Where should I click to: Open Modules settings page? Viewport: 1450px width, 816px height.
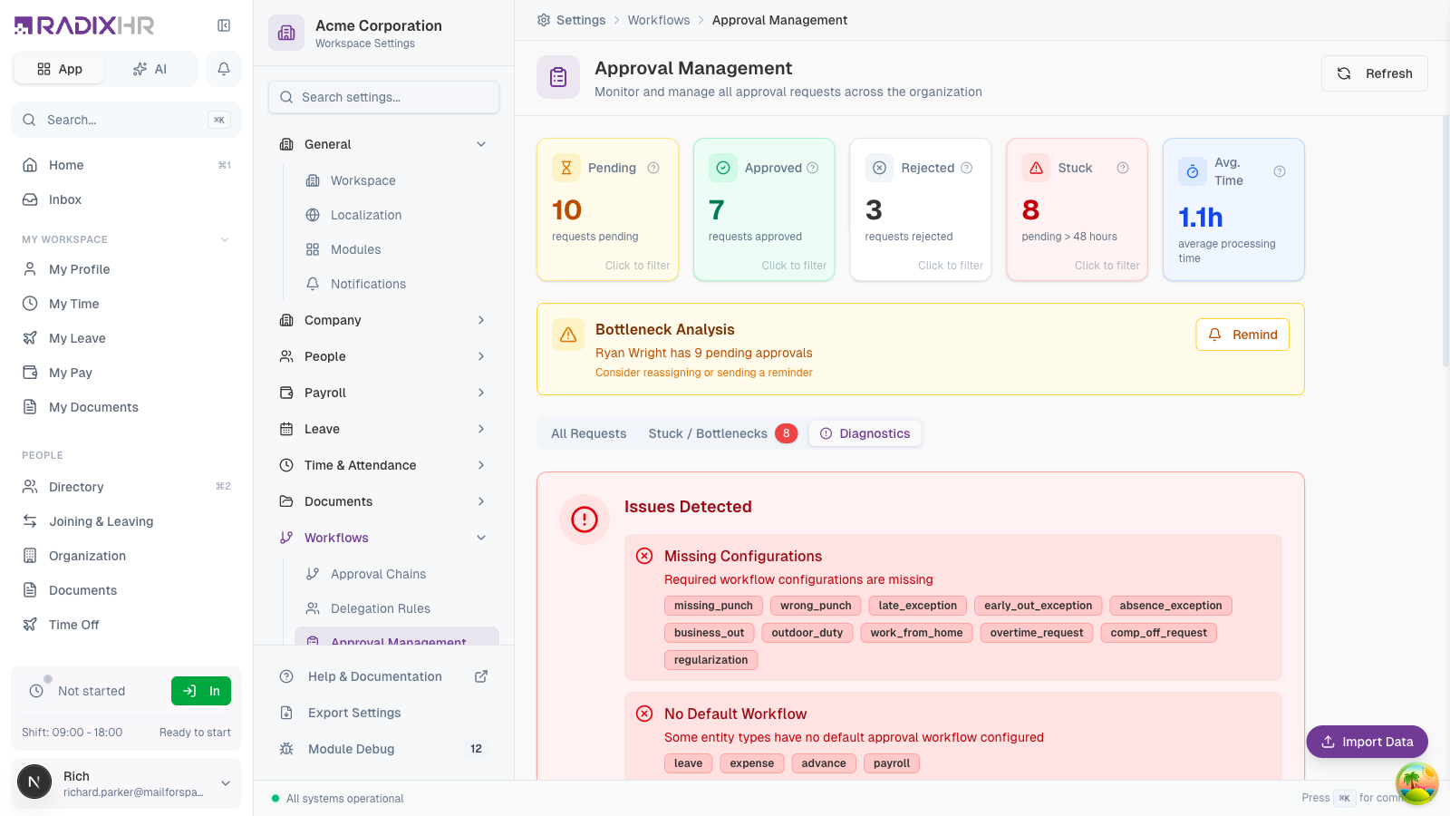[x=397, y=249]
